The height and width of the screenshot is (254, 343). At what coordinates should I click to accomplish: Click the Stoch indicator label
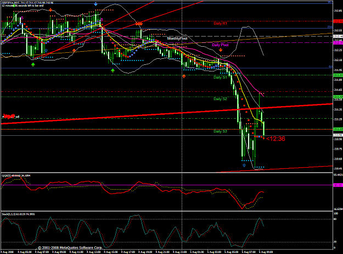18,214
